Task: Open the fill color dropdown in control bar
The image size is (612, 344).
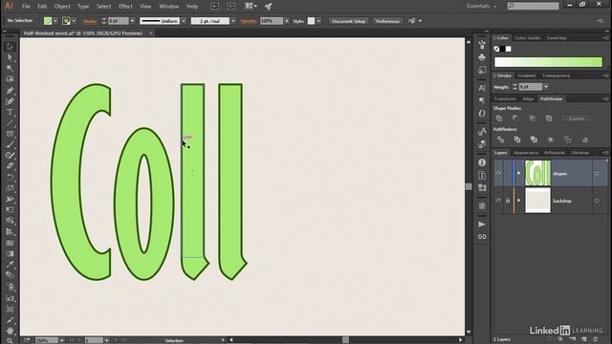Action: tap(55, 21)
